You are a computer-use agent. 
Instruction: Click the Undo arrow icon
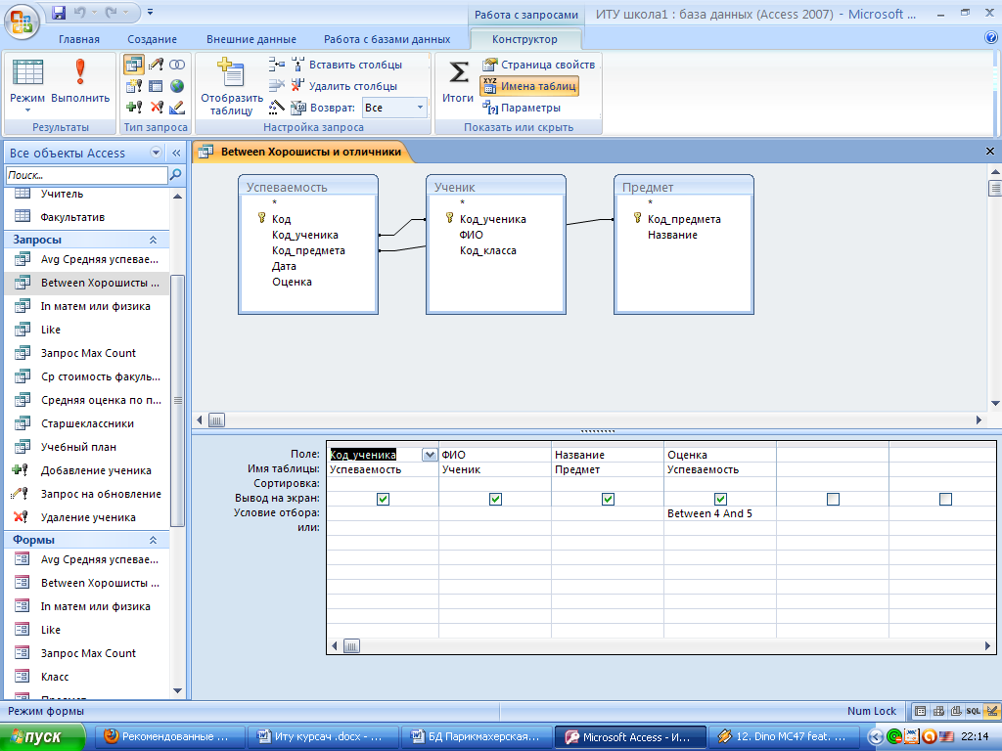(x=80, y=12)
